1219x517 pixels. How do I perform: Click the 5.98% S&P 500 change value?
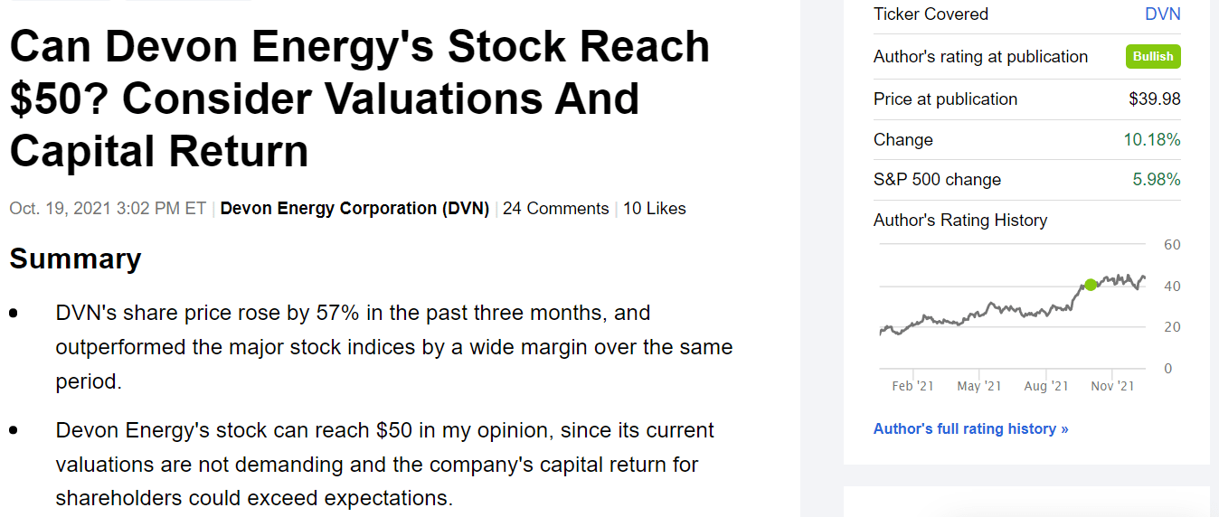1157,180
